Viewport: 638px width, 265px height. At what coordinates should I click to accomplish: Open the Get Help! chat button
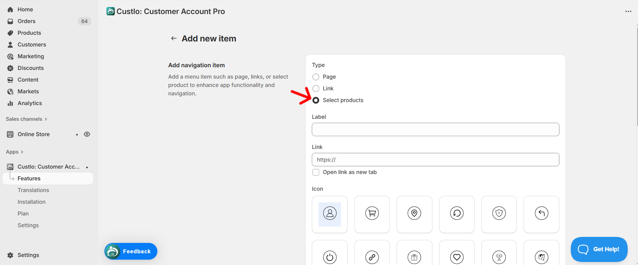599,249
